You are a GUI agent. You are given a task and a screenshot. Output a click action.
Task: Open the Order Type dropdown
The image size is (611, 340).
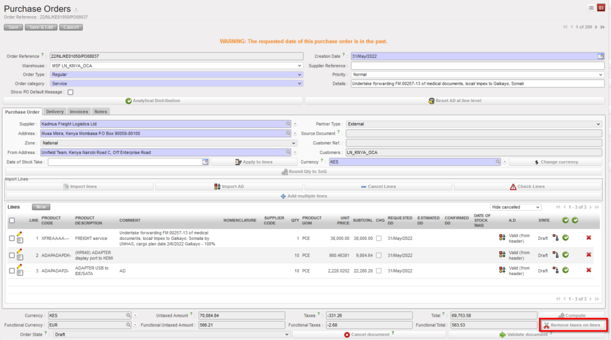tap(177, 75)
